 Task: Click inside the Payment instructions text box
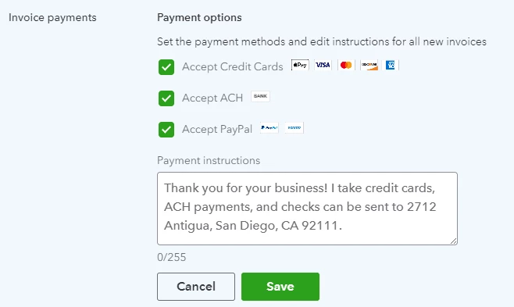(x=307, y=209)
